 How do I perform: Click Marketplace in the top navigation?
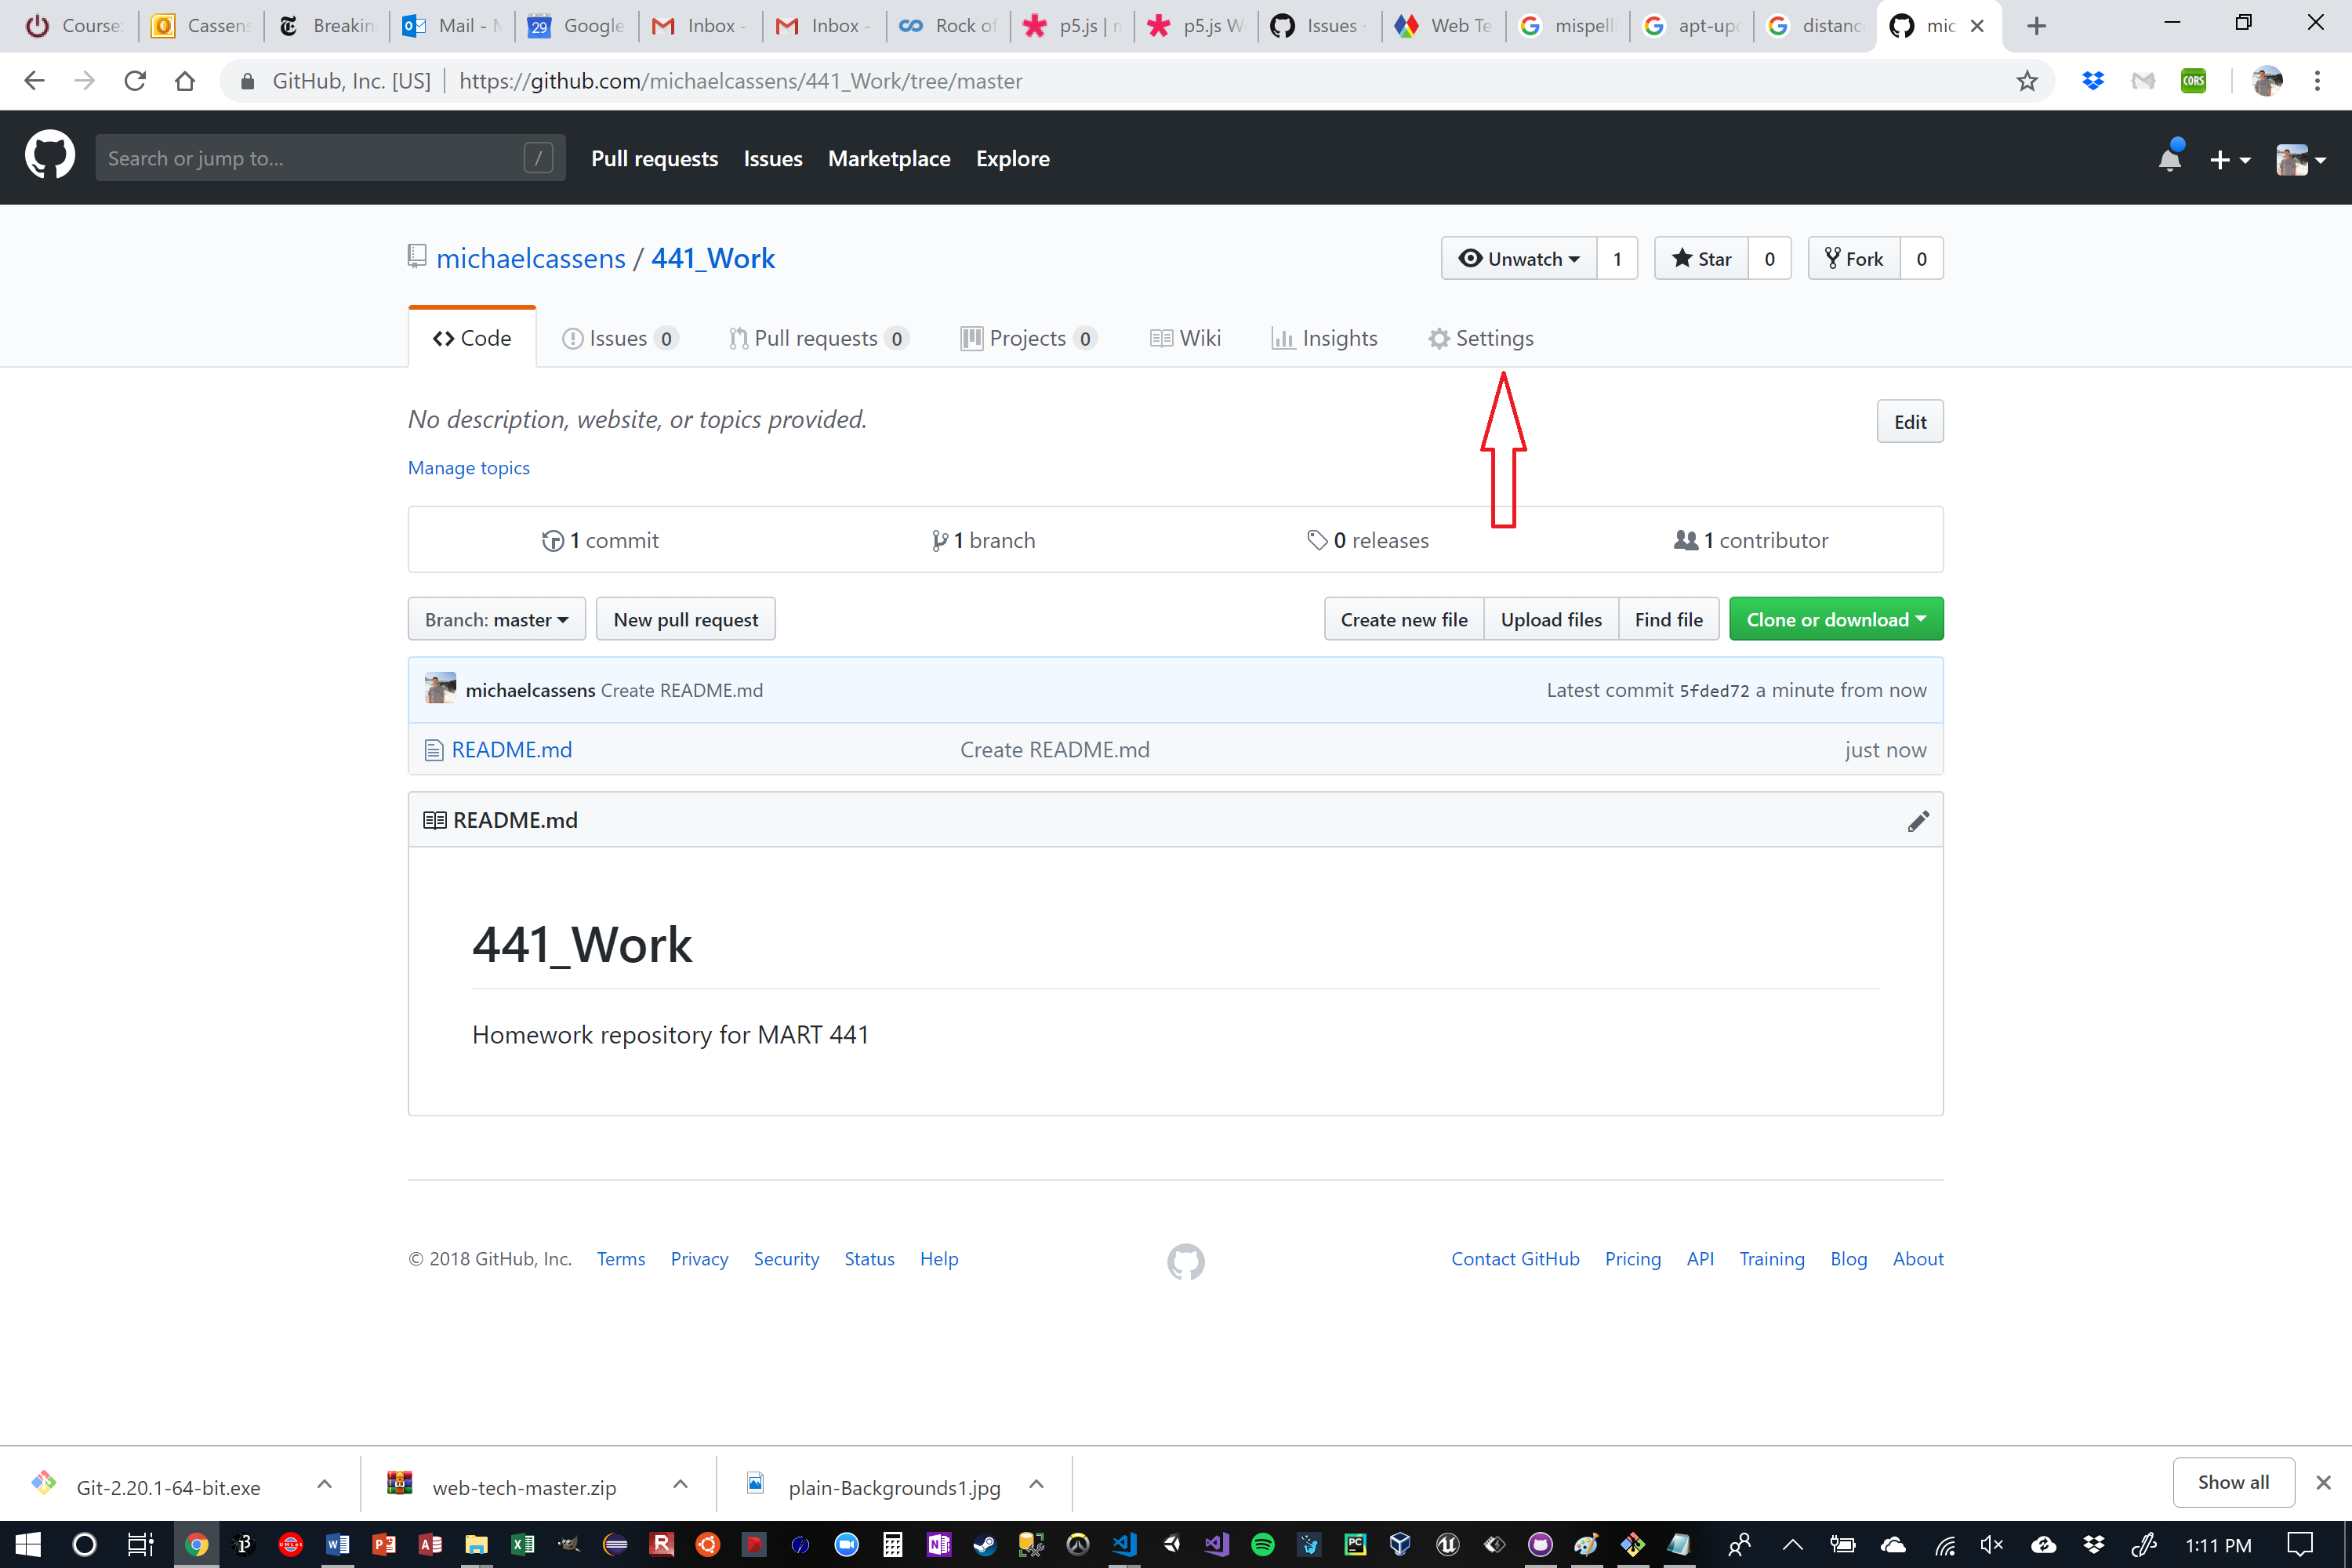(889, 158)
